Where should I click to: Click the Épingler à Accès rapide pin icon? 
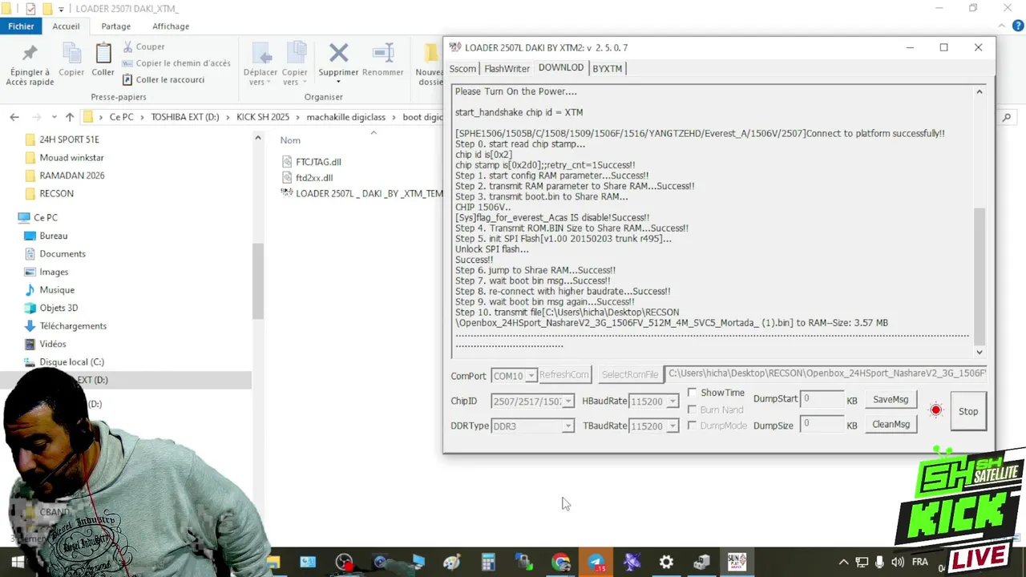click(30, 54)
